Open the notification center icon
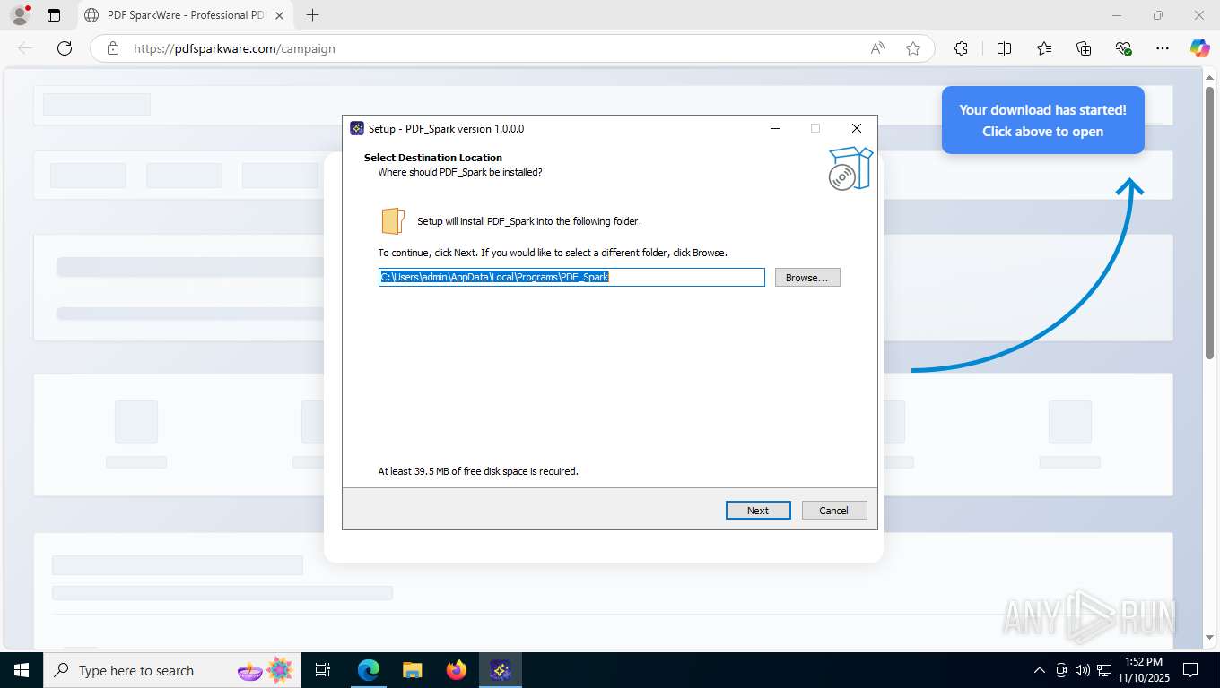Viewport: 1220px width, 688px height. click(1190, 670)
